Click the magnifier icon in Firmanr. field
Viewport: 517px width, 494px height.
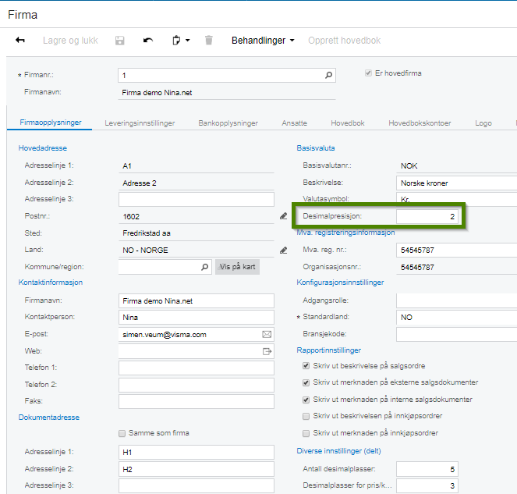tap(328, 76)
